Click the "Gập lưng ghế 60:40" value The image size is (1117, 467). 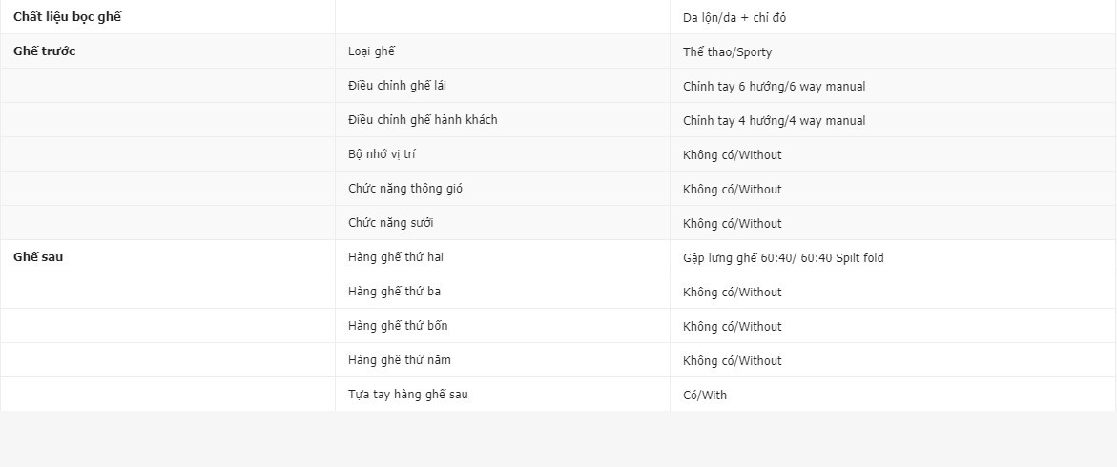[x=783, y=258]
